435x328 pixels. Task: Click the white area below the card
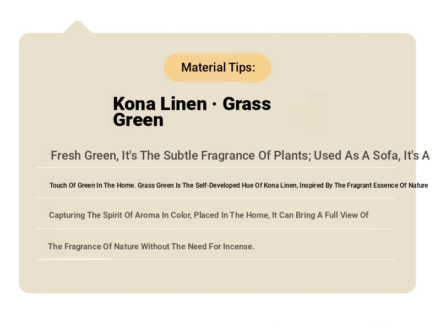(218, 310)
